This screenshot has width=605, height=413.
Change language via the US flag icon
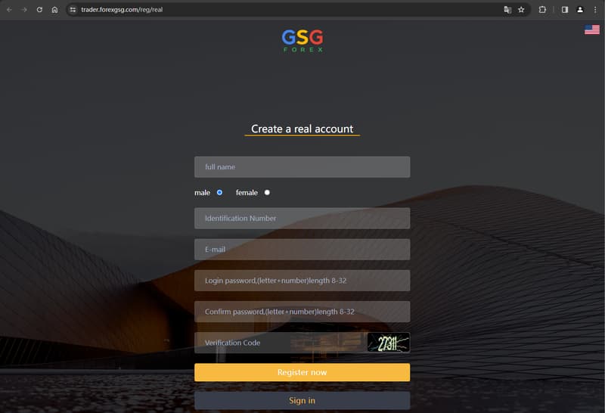point(592,29)
